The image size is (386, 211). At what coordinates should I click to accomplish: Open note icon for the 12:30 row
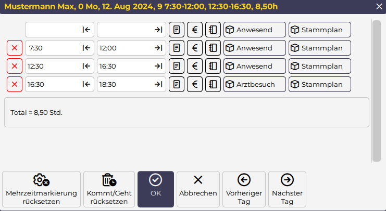click(x=177, y=66)
